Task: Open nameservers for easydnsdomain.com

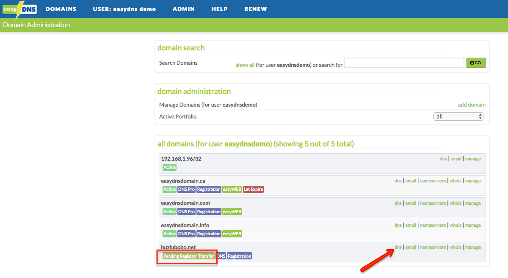Action: click(433, 203)
